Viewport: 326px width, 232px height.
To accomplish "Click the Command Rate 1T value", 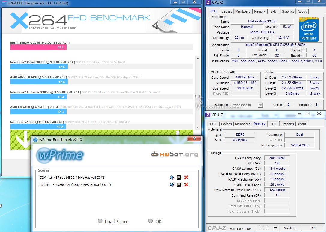I will pos(277,195).
